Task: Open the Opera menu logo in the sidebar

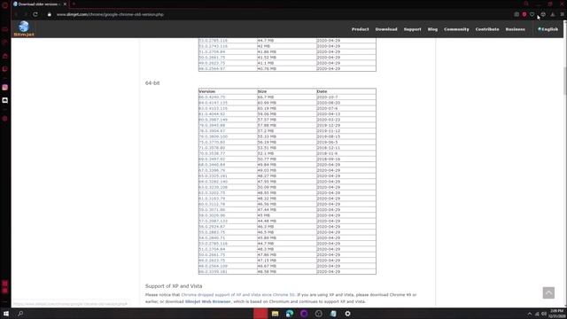Action: 4,5
